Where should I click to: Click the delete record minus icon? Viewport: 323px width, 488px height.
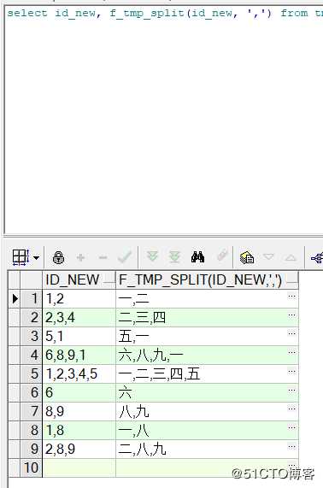point(103,258)
